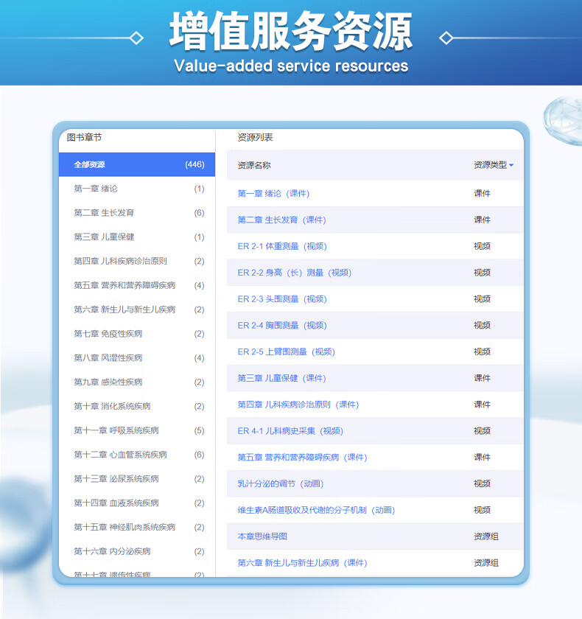
Task: Open ER 2-5 上臂围测量 video link
Action: pos(286,352)
